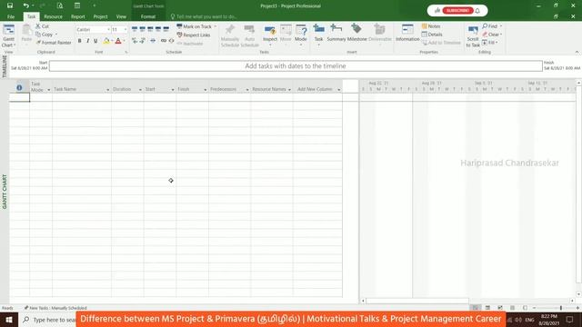
Task: Link the selected tasks
Action: click(164, 41)
